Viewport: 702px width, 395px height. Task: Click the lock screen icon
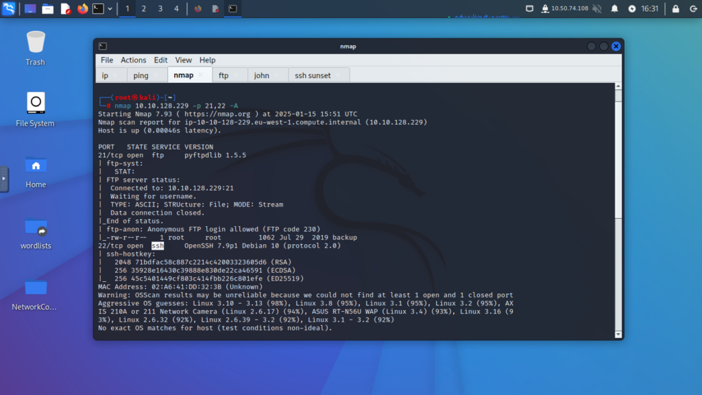[675, 9]
